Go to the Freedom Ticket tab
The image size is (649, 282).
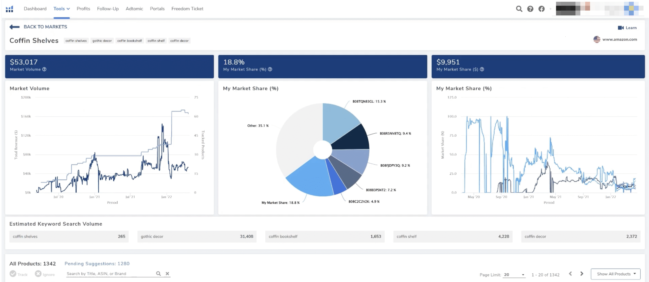coord(187,9)
